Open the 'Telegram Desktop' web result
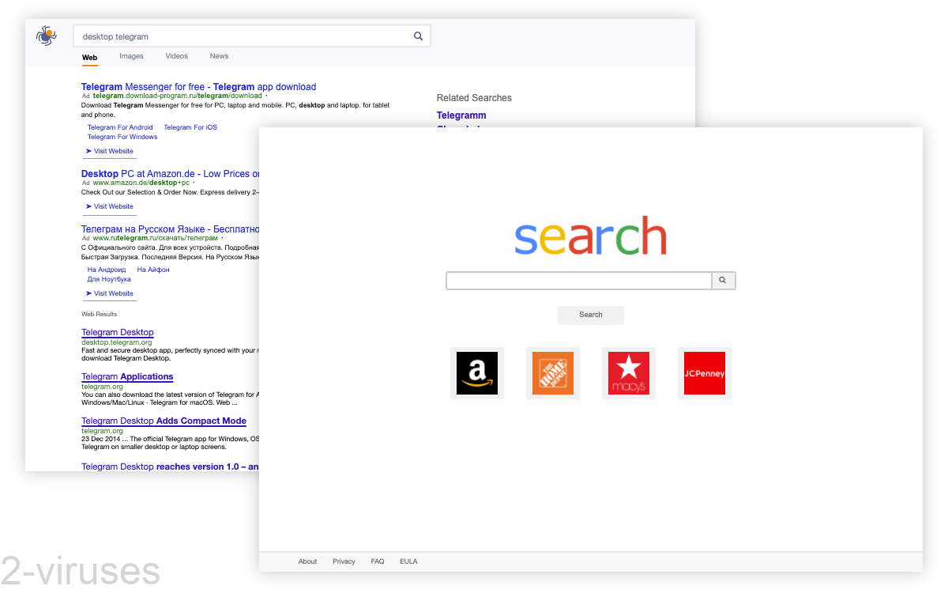948x593 pixels. pos(117,332)
